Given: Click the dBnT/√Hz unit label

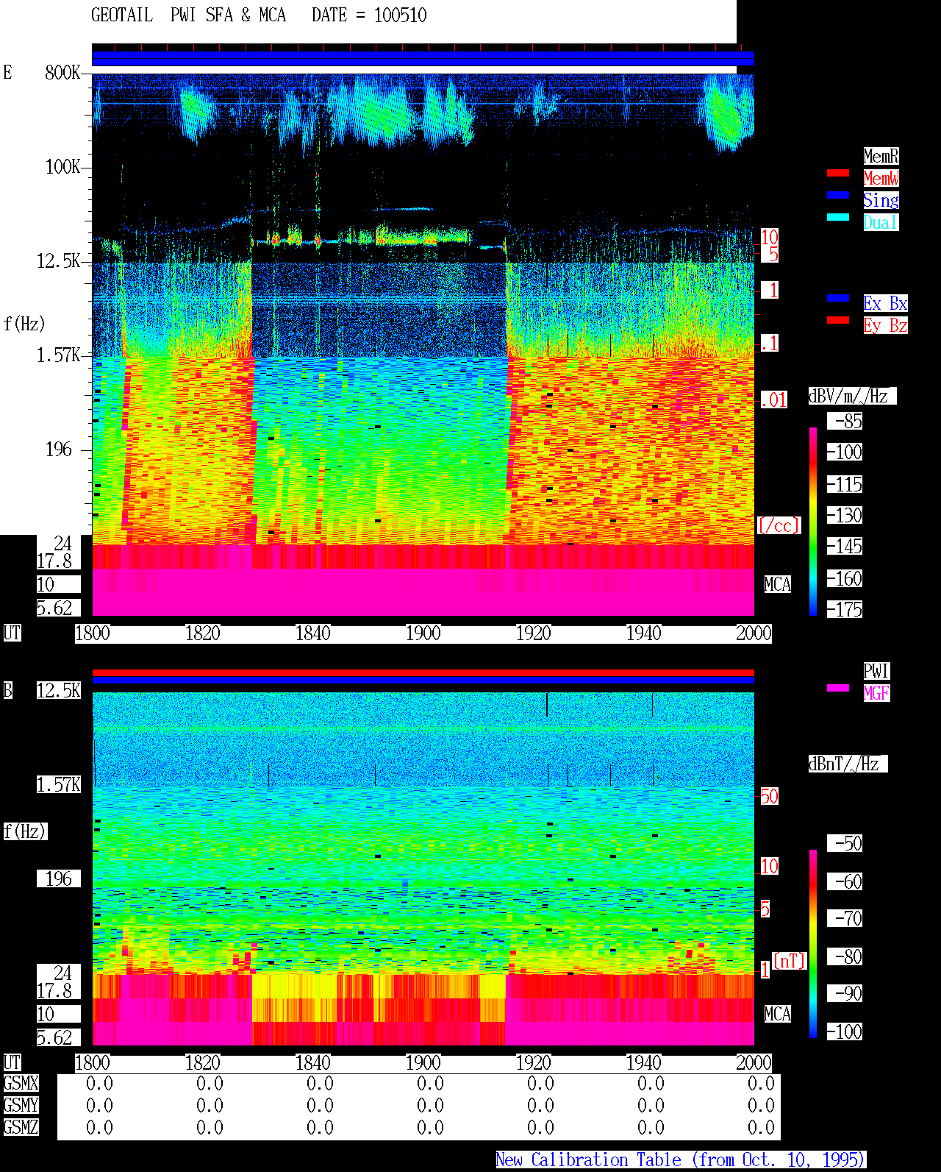Looking at the screenshot, I should 848,764.
